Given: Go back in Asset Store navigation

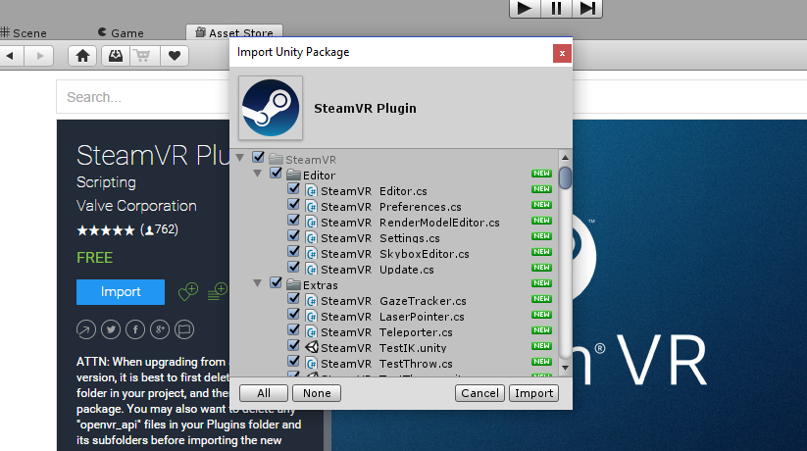Looking at the screenshot, I should point(11,56).
